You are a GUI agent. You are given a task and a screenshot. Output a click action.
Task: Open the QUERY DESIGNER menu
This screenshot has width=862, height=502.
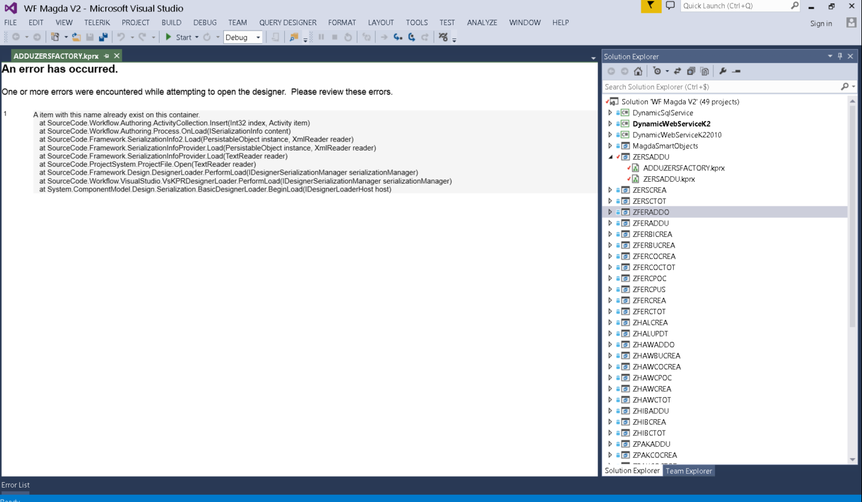click(288, 22)
